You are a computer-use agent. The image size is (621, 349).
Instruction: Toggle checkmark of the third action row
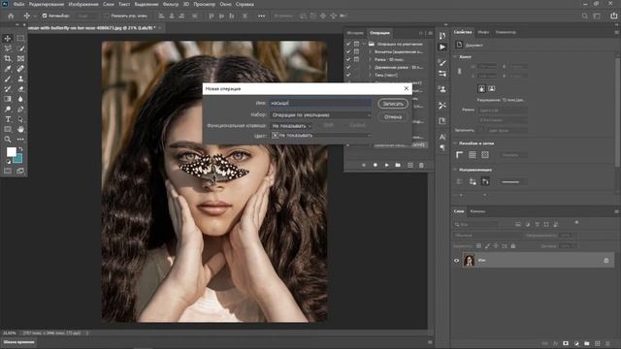348,59
